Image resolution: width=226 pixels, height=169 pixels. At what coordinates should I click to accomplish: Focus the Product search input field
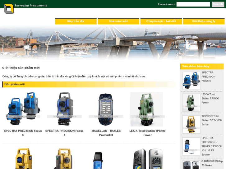point(193,4)
